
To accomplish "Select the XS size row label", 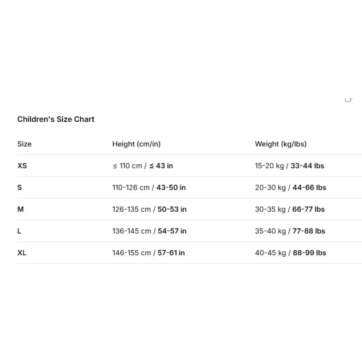I will click(x=22, y=166).
